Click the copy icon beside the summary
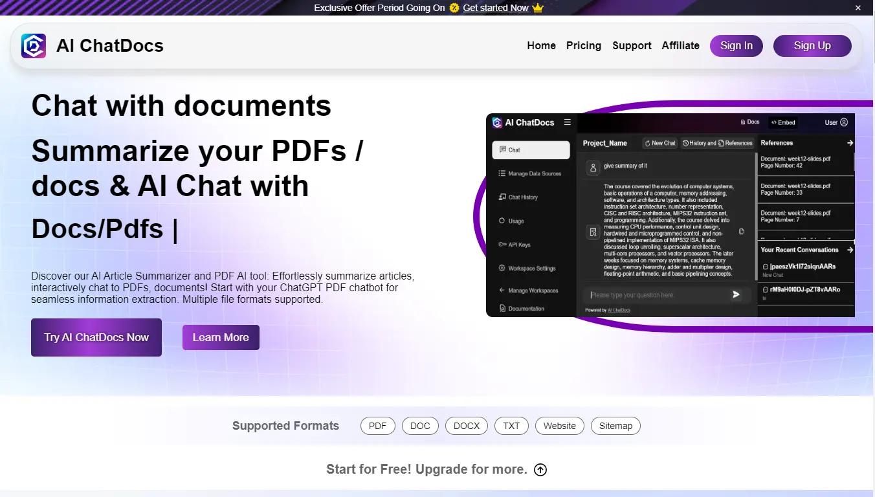The width and height of the screenshot is (875, 497). [742, 231]
